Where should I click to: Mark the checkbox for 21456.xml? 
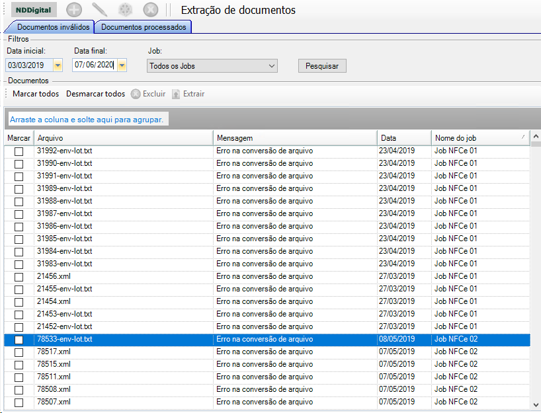19,277
